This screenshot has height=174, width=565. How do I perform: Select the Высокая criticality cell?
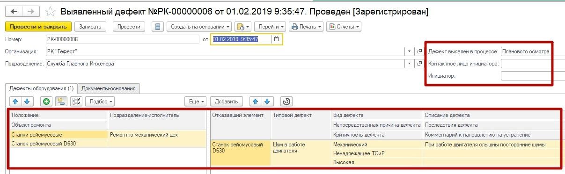click(377, 162)
